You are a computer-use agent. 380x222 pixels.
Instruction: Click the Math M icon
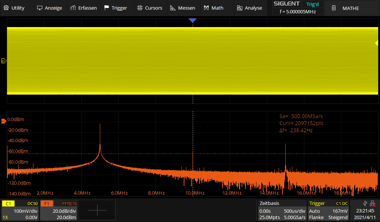pos(206,8)
